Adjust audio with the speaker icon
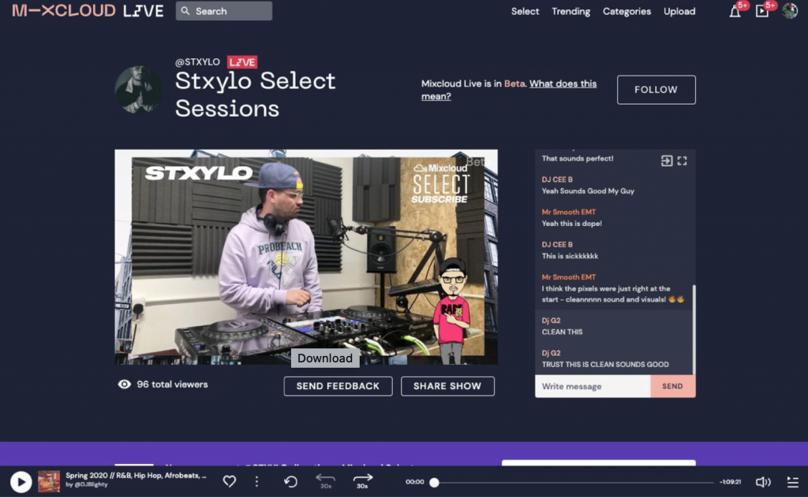Screen dimensions: 808x497 tap(763, 481)
